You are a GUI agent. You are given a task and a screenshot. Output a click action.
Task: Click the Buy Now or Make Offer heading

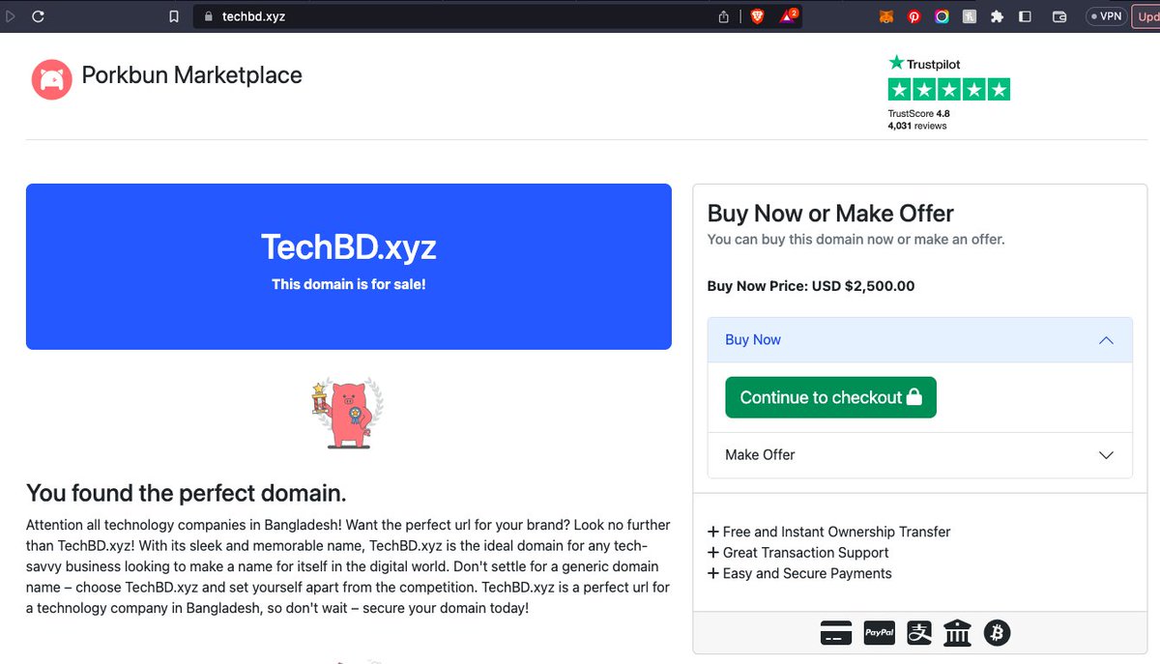(x=830, y=214)
